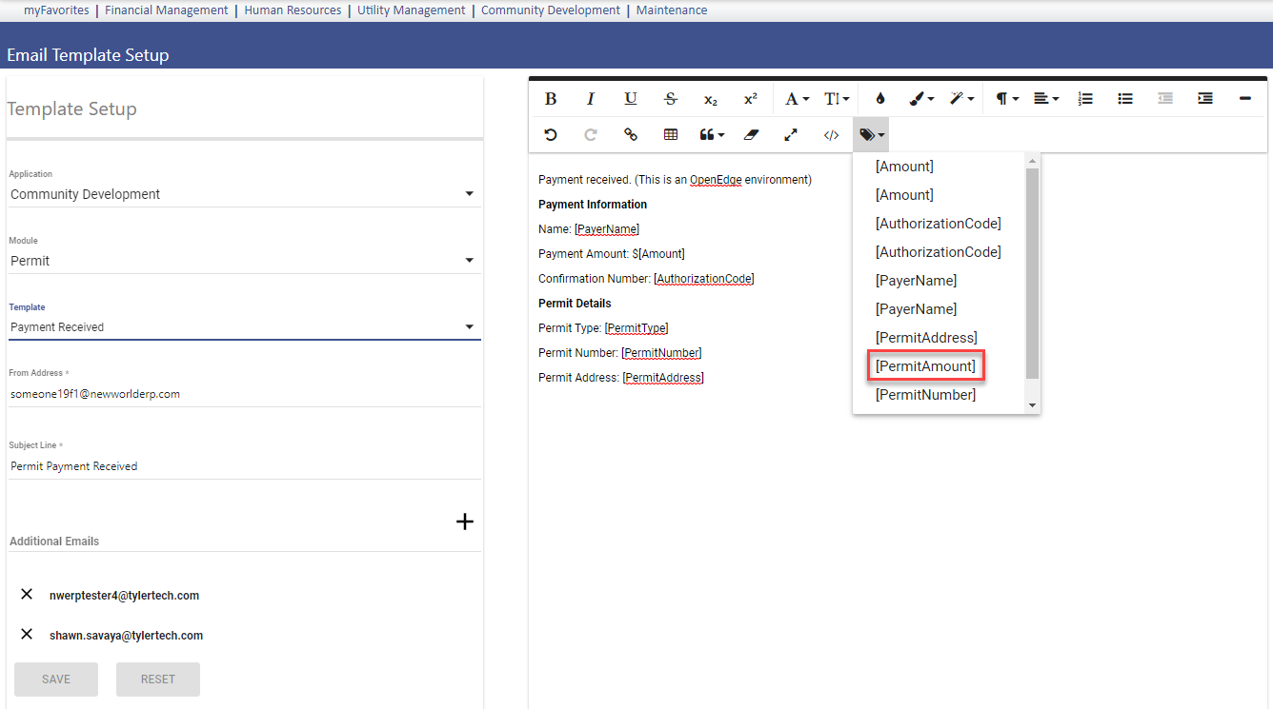Select [PermitAmount] from the tag list
This screenshot has height=709, width=1273.
925,366
